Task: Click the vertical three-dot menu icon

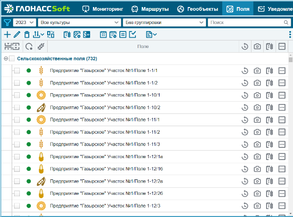Action: pyautogui.click(x=290, y=35)
